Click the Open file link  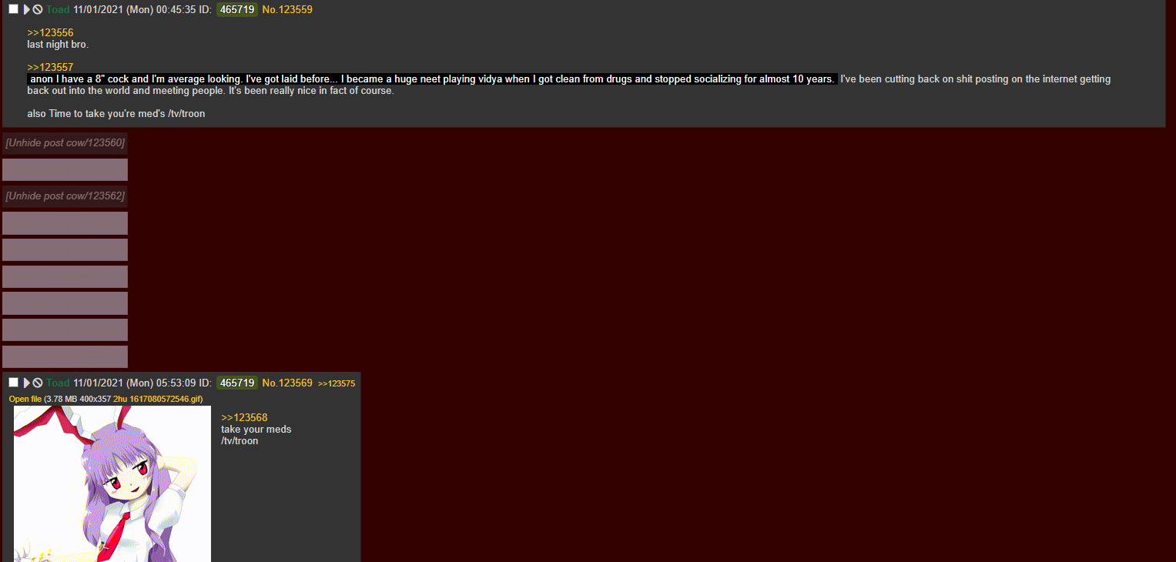click(25, 399)
